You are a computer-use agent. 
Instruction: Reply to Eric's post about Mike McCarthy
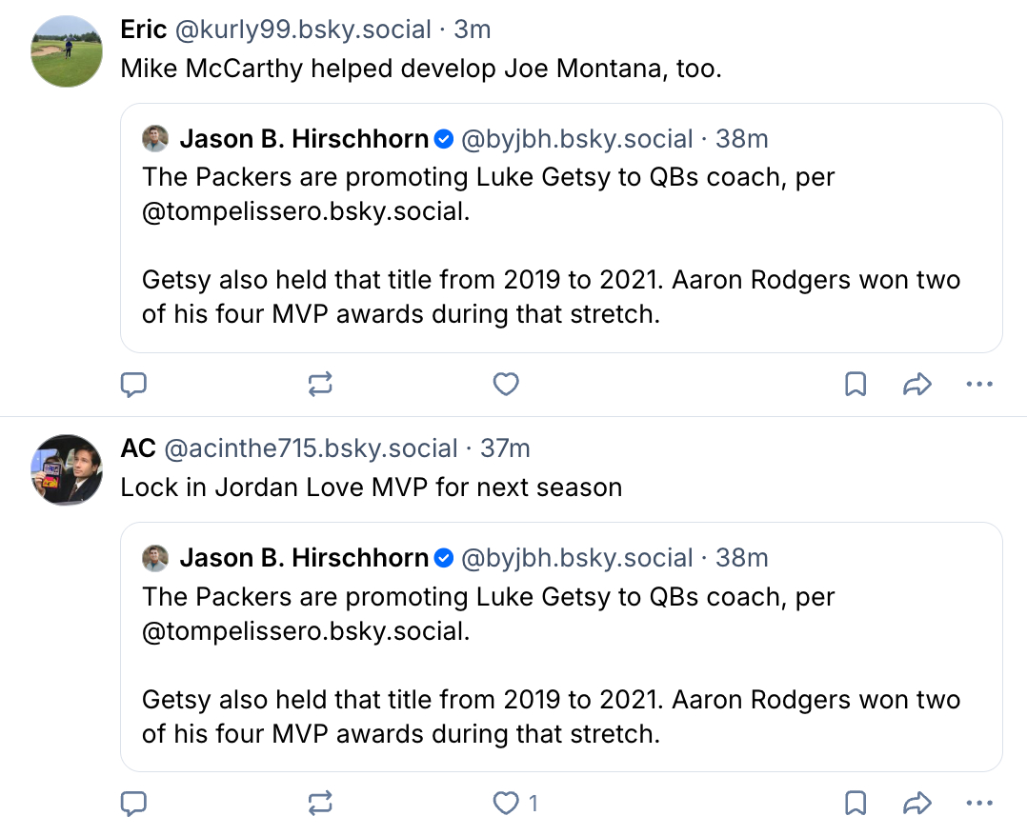tap(134, 385)
